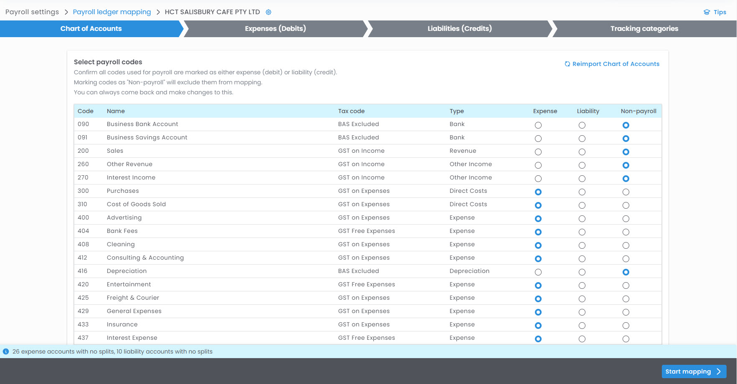Go to Tracking categories step

pos(644,29)
